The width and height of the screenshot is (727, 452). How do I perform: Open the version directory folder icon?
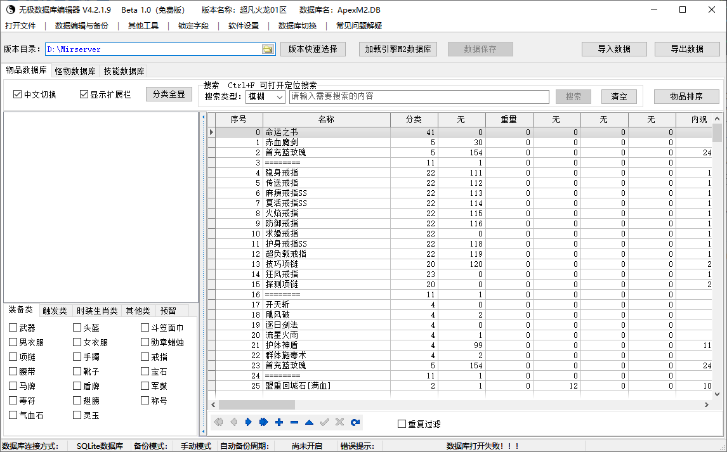(267, 49)
